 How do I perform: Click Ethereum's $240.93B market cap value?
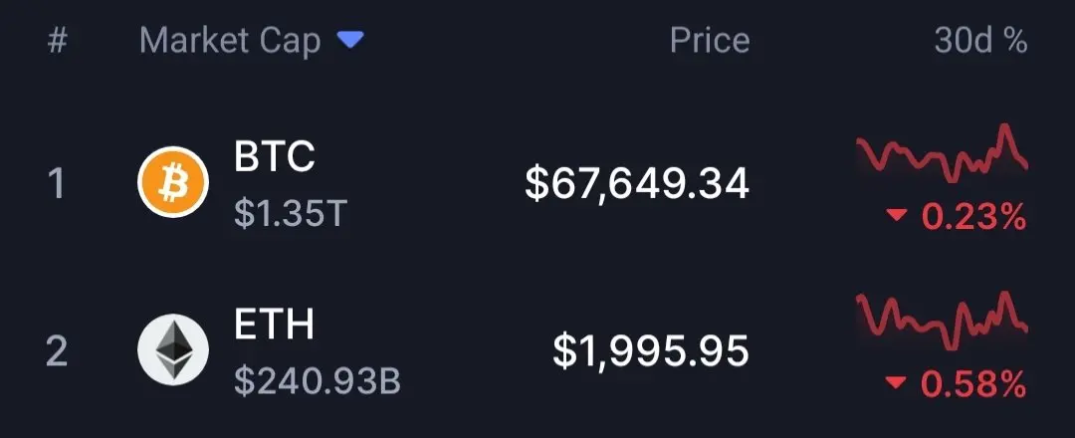pos(318,380)
